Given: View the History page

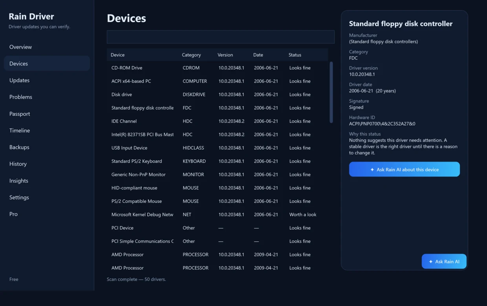Looking at the screenshot, I should click(47, 164).
